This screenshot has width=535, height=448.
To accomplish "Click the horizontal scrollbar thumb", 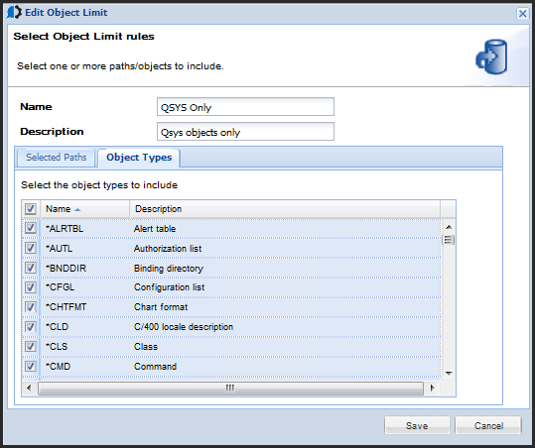I will click(x=230, y=389).
